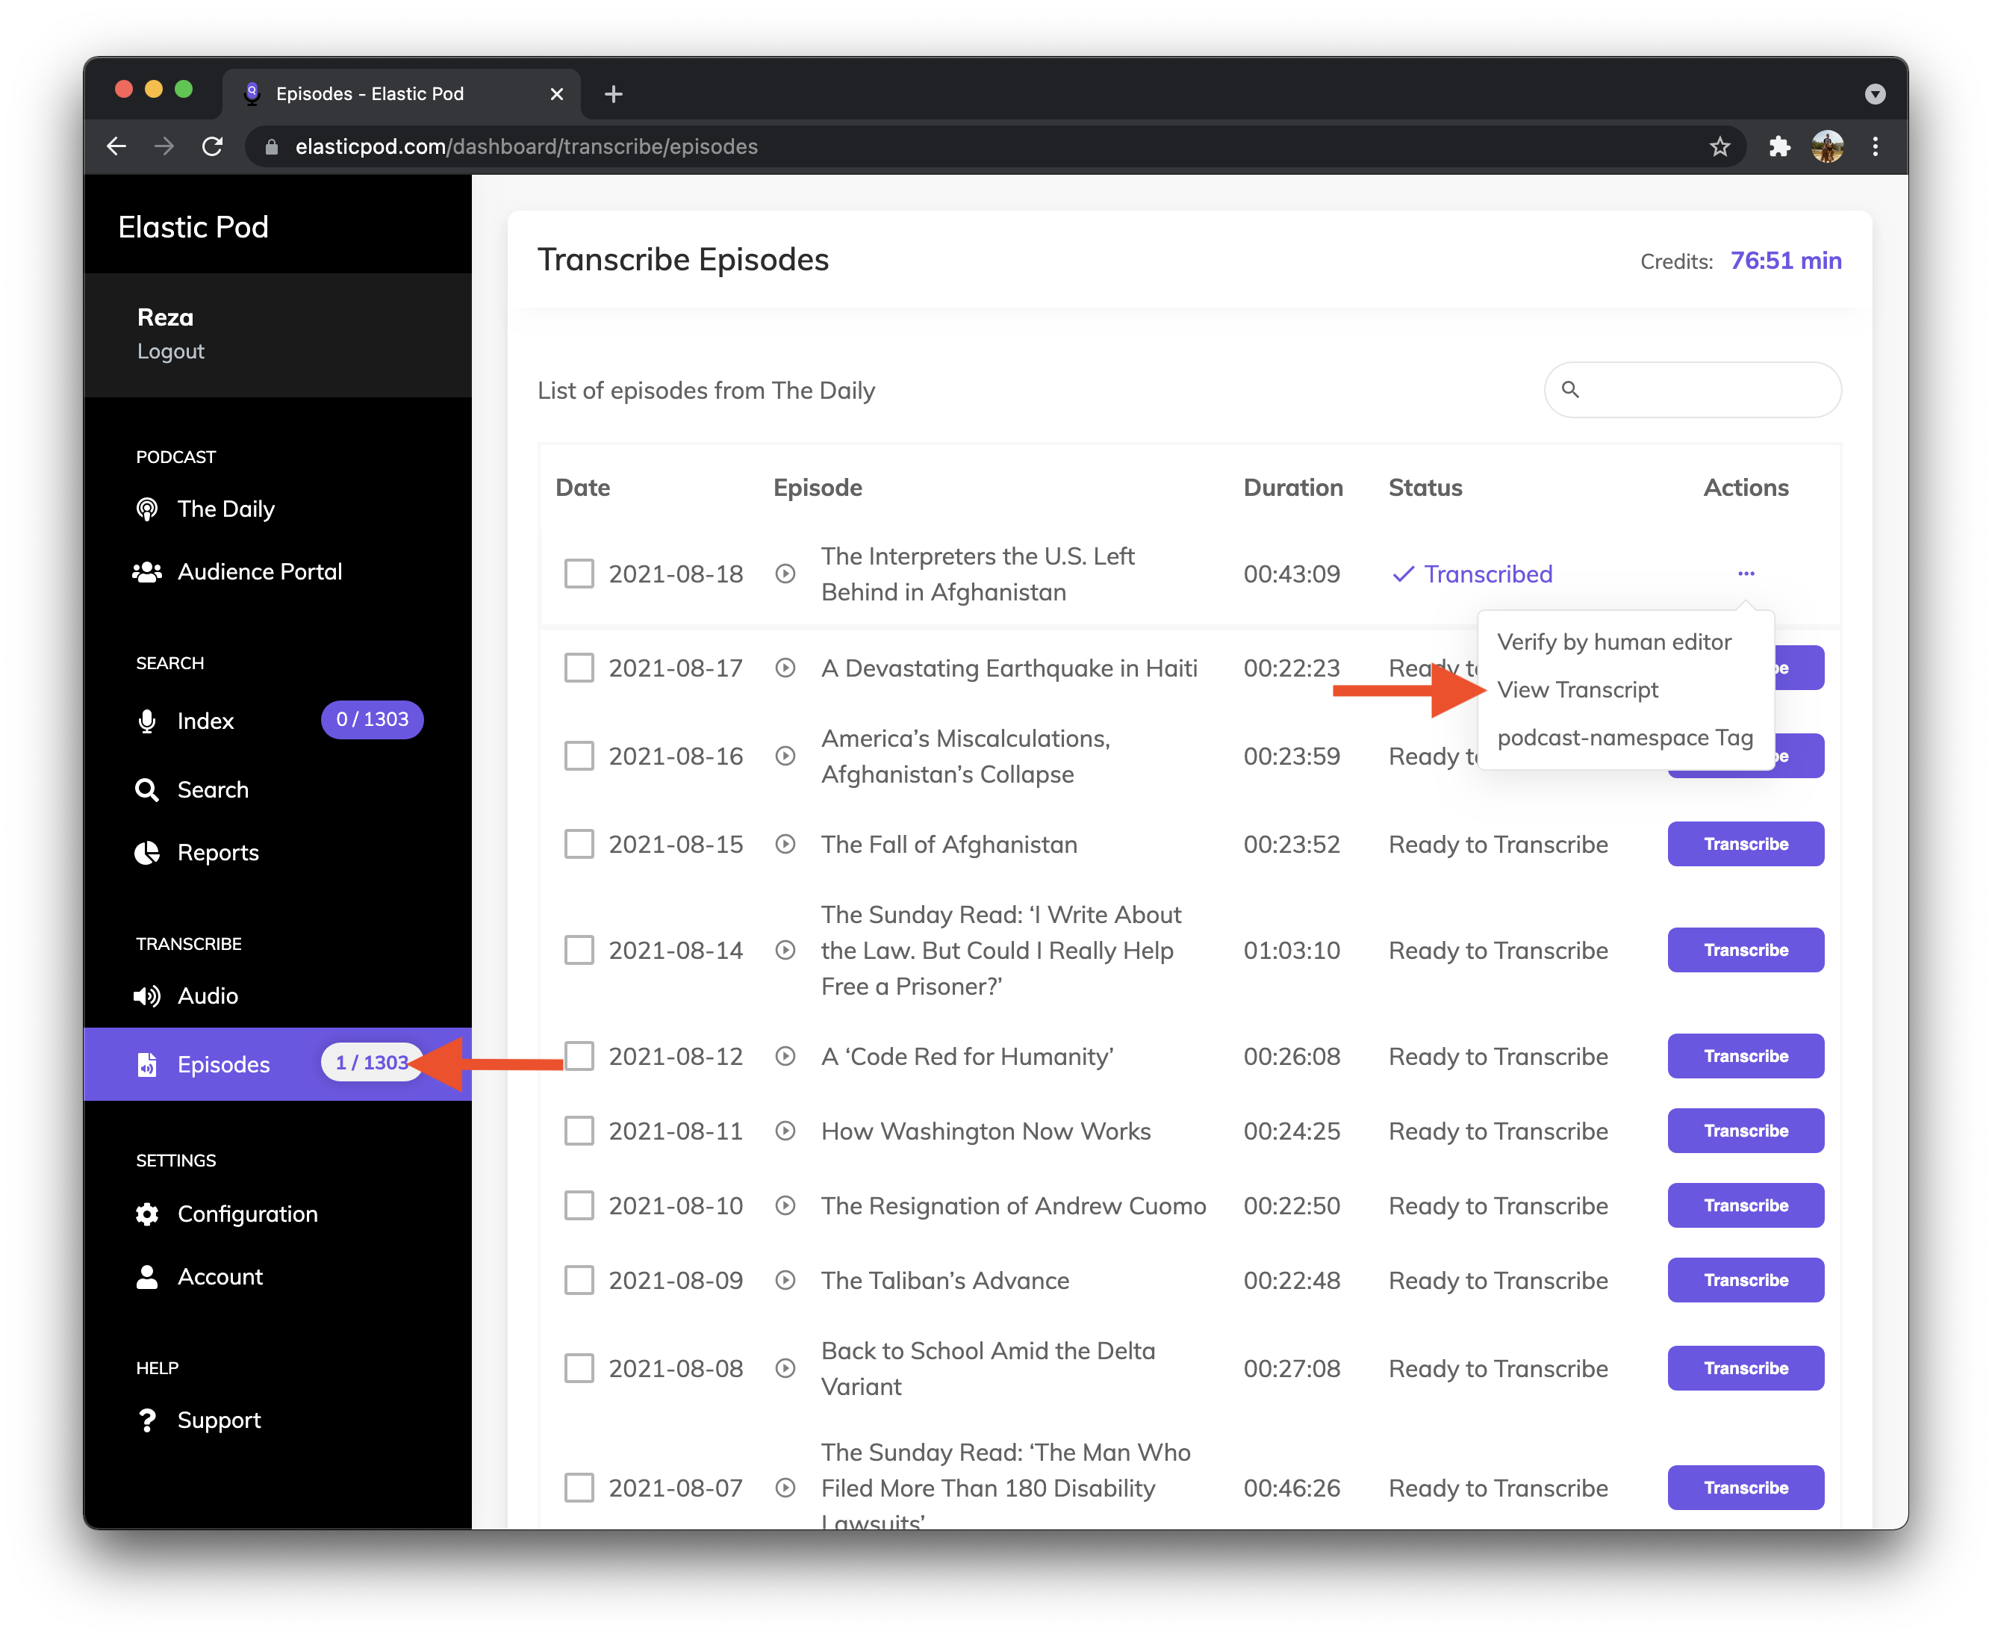The image size is (1992, 1640).
Task: Click the Transcribed status of first episode
Action: pyautogui.click(x=1472, y=574)
